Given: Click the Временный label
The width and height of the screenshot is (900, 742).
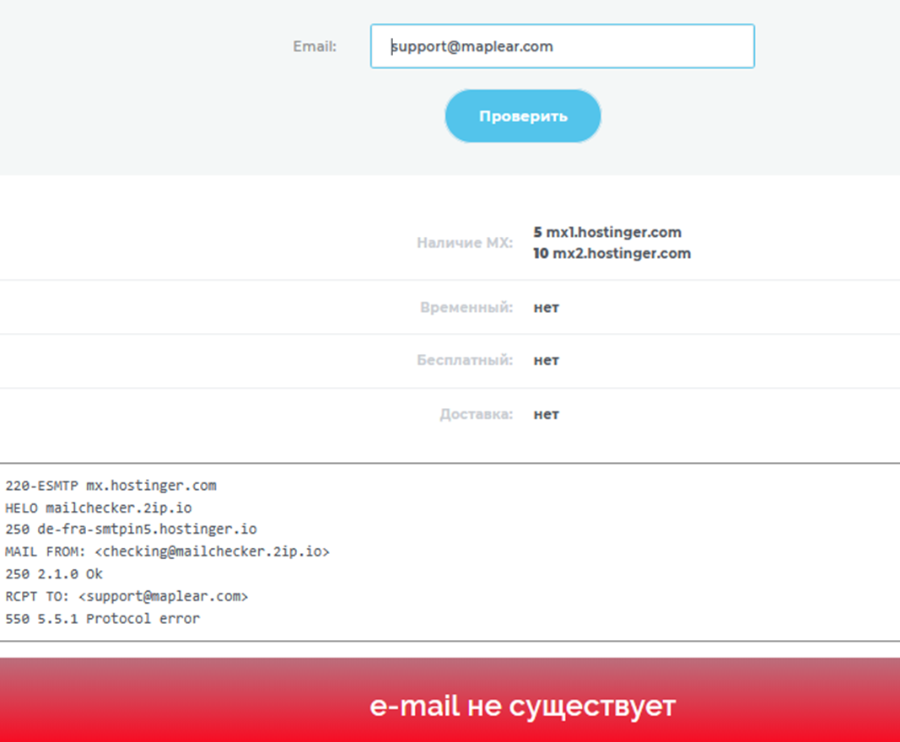Looking at the screenshot, I should click(466, 308).
